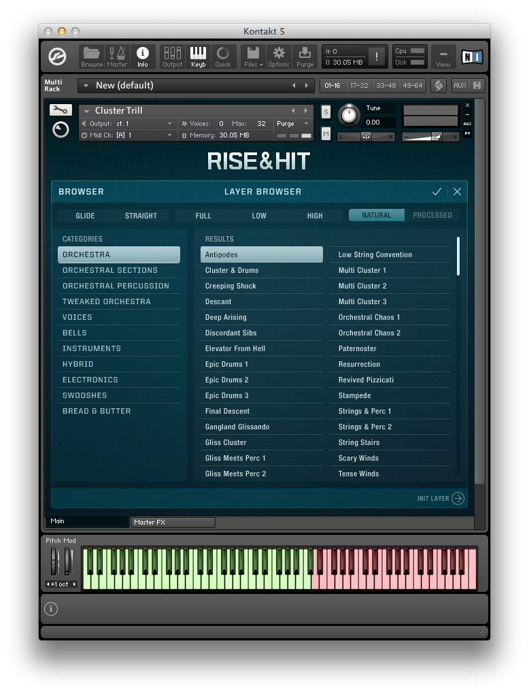This screenshot has height=694, width=529.
Task: Switch to rack page 01-16
Action: point(332,86)
